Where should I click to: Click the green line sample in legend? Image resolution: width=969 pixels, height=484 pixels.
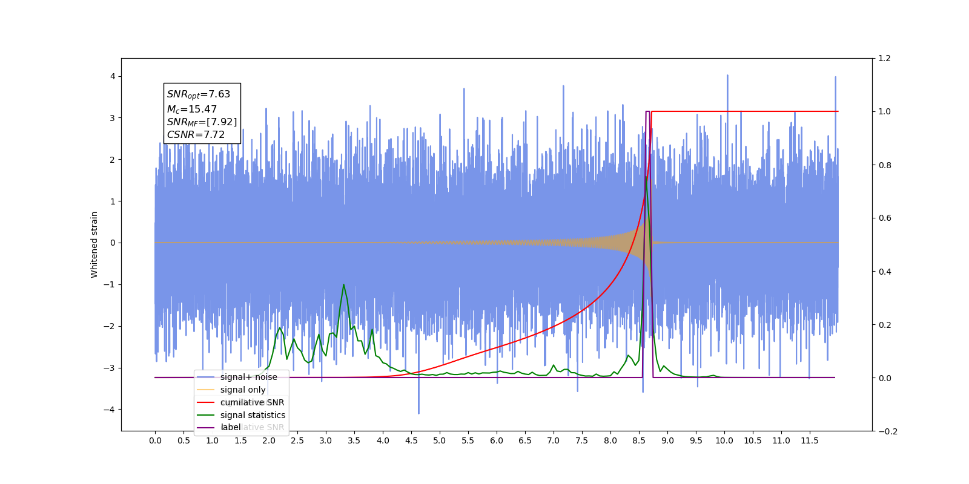click(206, 415)
